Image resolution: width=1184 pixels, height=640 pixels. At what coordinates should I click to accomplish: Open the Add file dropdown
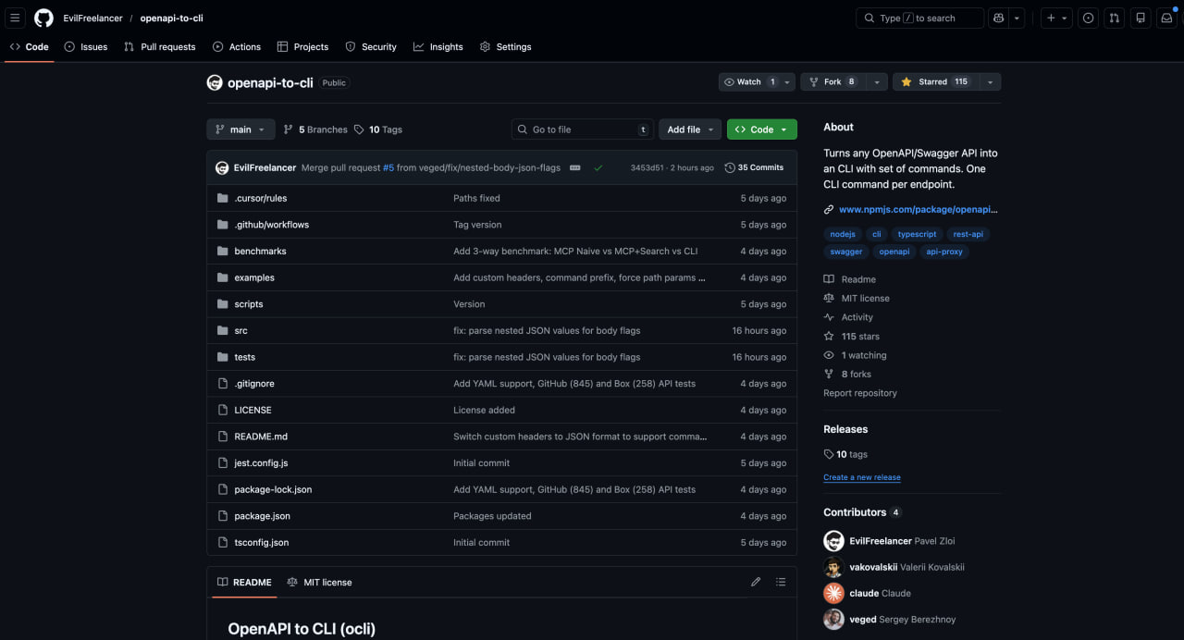690,129
